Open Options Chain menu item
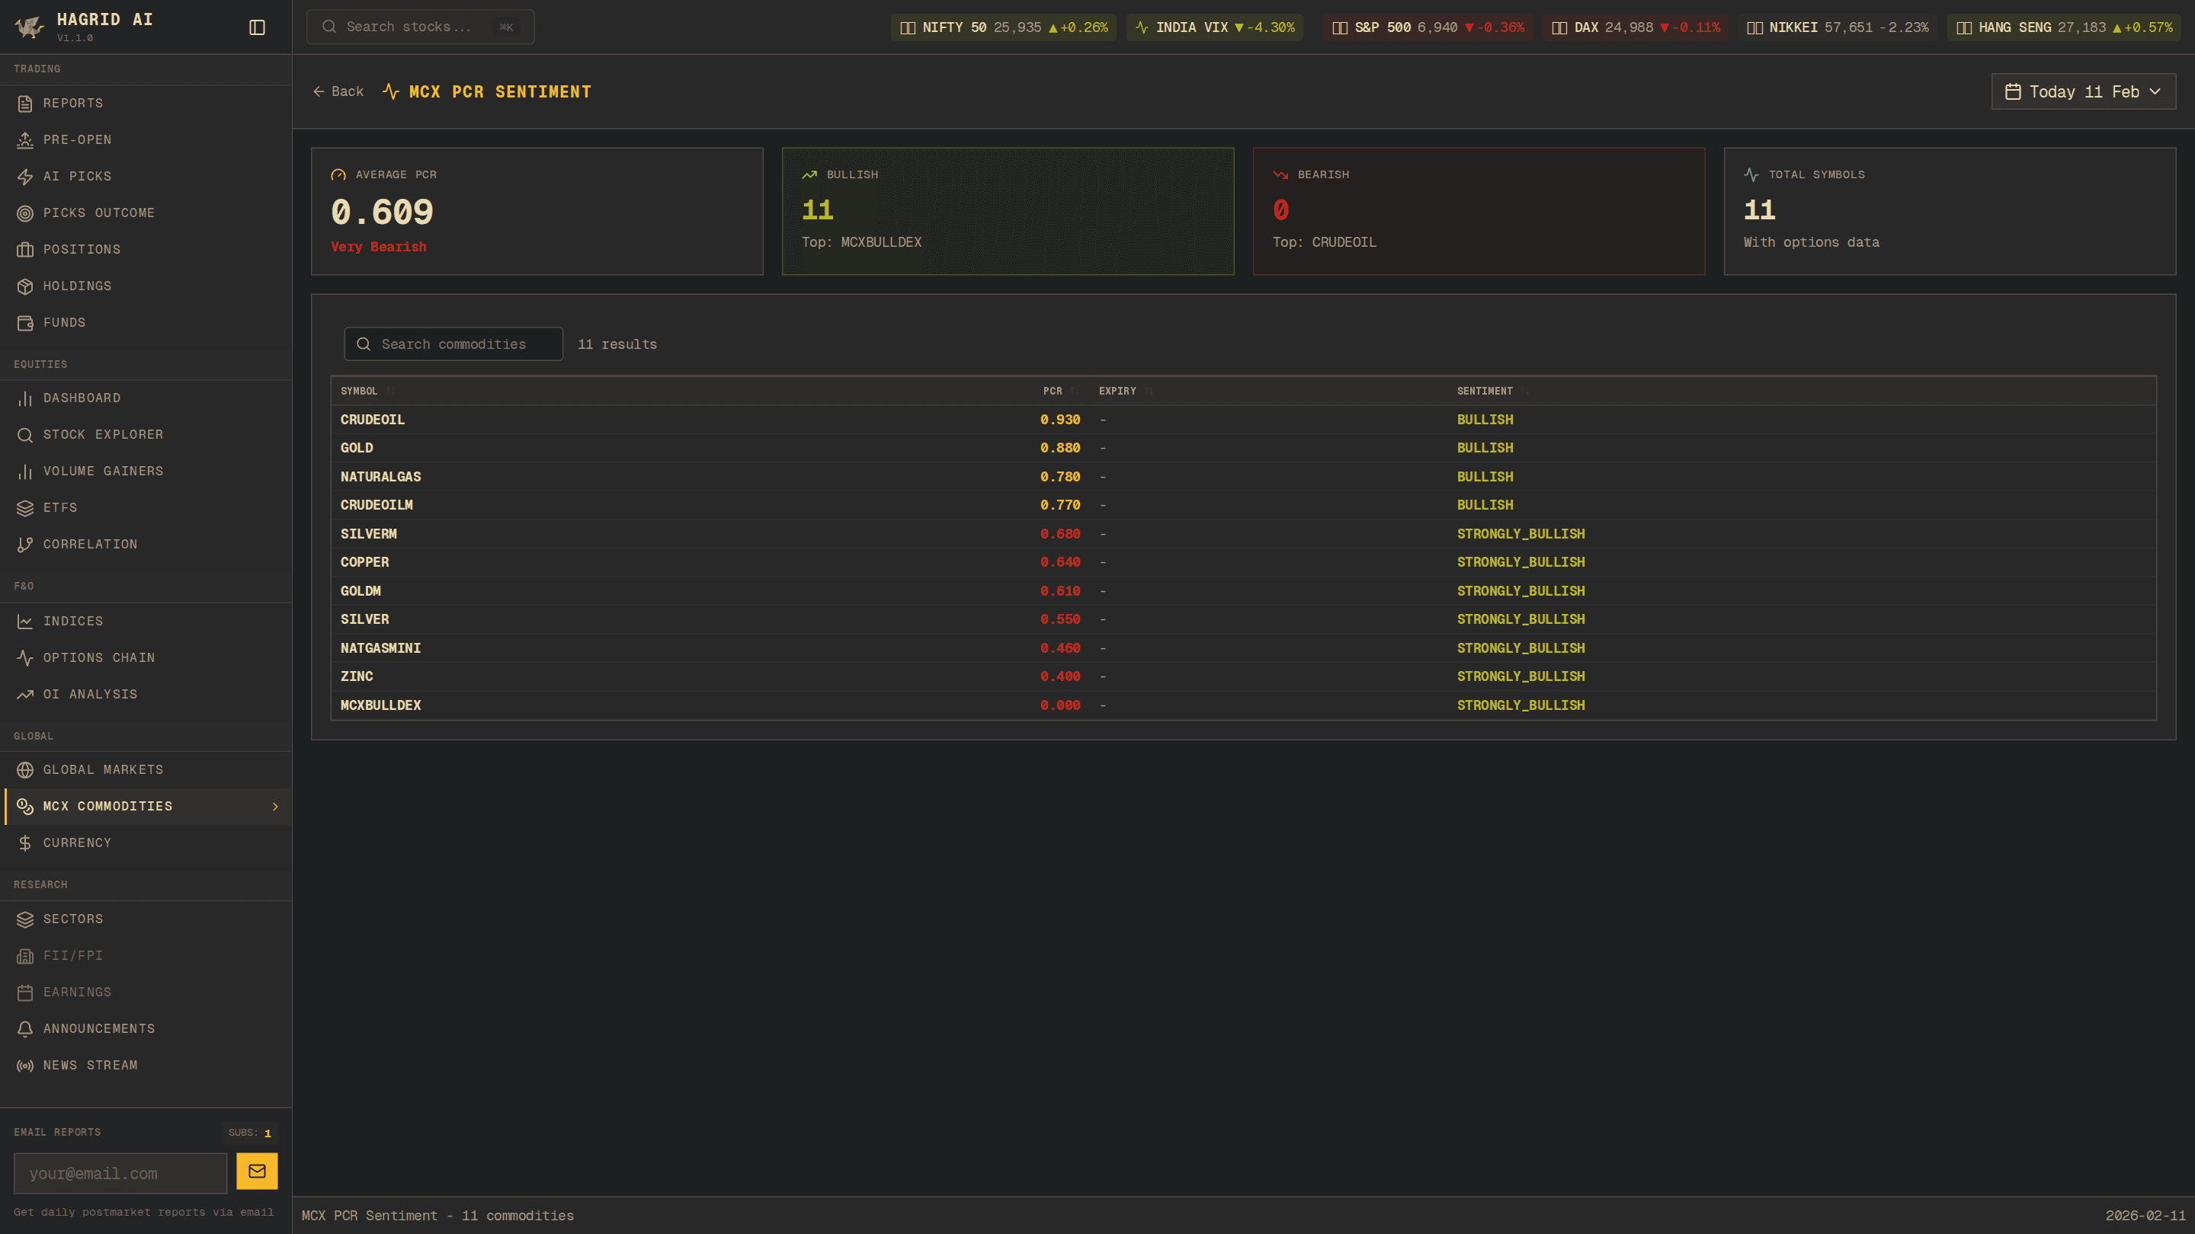This screenshot has height=1234, width=2195. (99, 657)
